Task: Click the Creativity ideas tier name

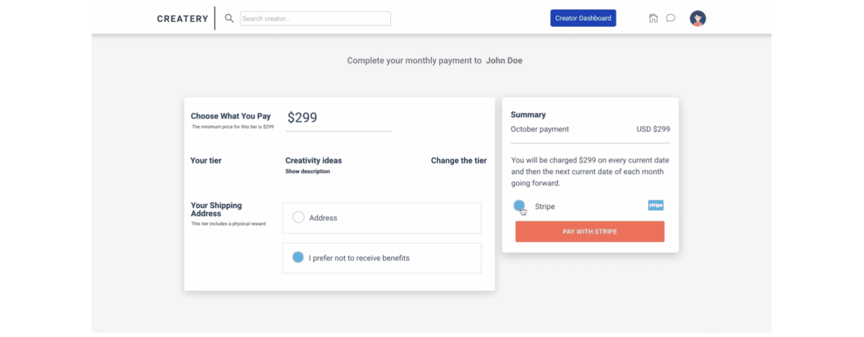Action: click(313, 160)
